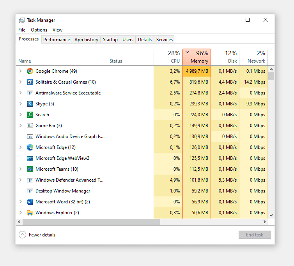
Task: Click the Task Manager title bar icon
Action: tap(22, 20)
